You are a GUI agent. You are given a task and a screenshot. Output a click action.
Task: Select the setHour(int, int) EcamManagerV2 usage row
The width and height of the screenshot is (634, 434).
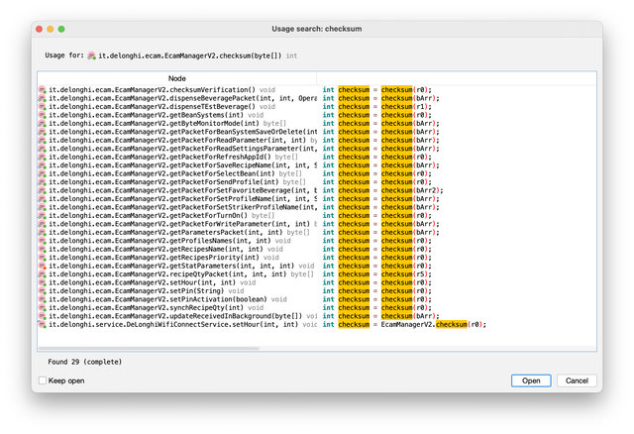[317, 282]
